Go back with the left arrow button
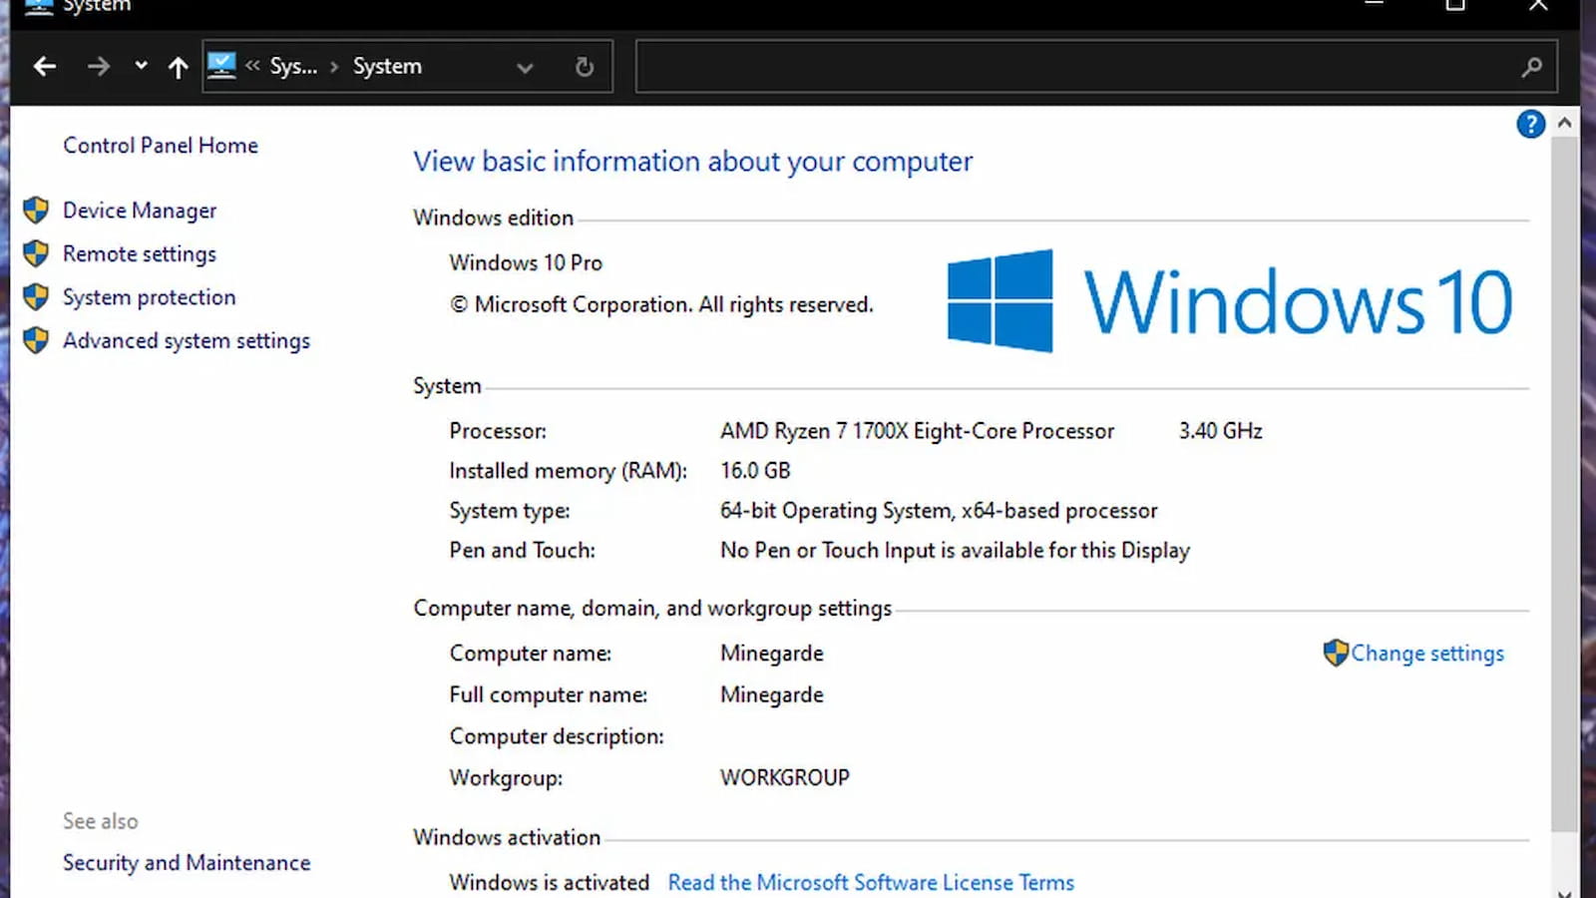The height and width of the screenshot is (898, 1596). click(44, 67)
